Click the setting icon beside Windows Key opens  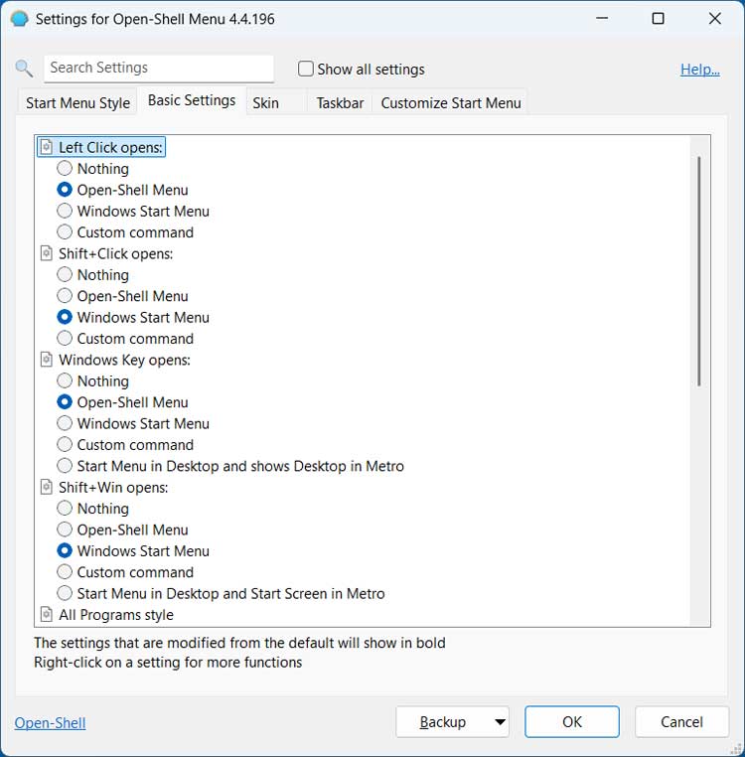click(x=47, y=360)
